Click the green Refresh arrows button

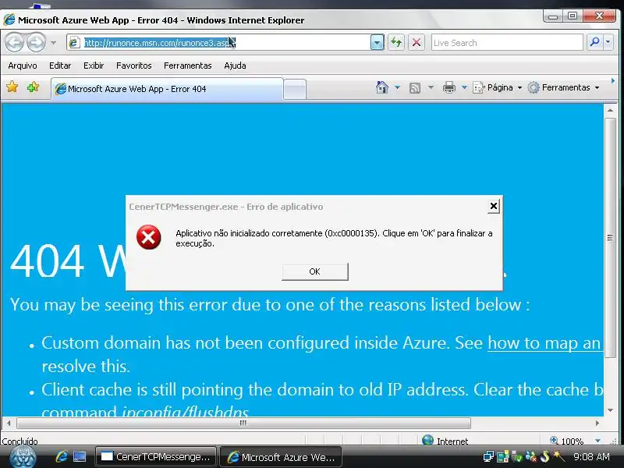396,42
